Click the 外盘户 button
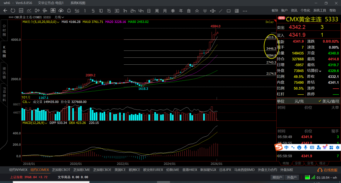This screenshot has width=341, height=183. tap(292, 177)
